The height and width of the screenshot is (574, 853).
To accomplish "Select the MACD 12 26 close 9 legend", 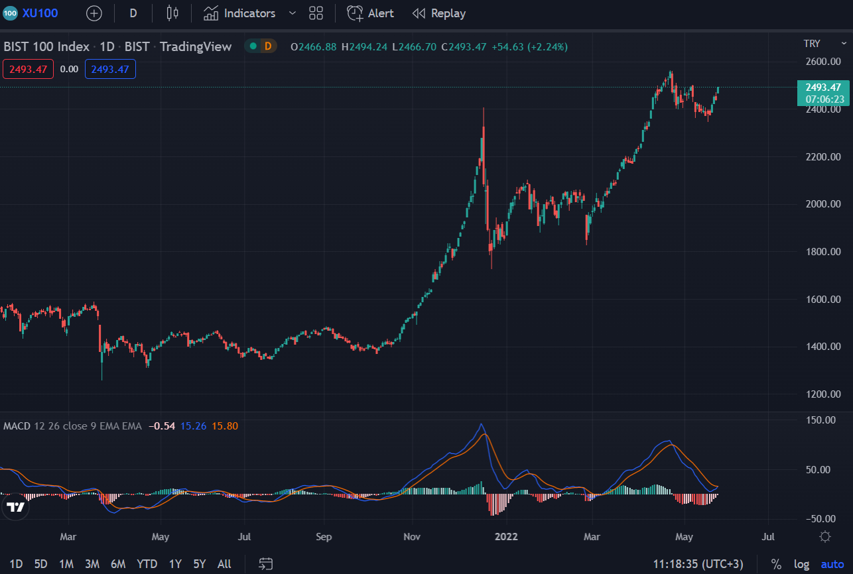I will click(x=73, y=426).
